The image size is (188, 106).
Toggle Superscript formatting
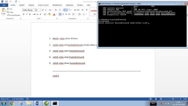point(41,14)
